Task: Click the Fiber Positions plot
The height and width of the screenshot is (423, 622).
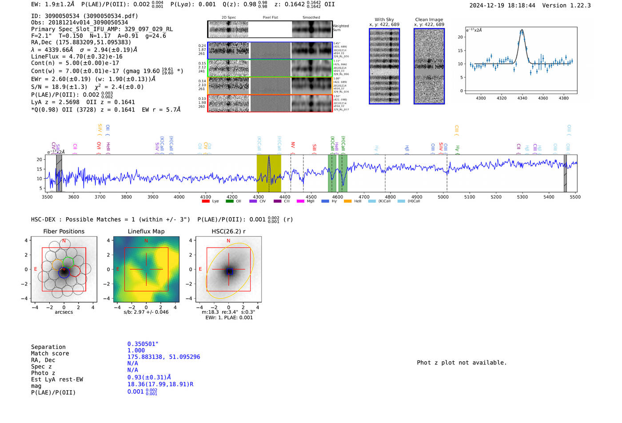Action: [x=64, y=269]
